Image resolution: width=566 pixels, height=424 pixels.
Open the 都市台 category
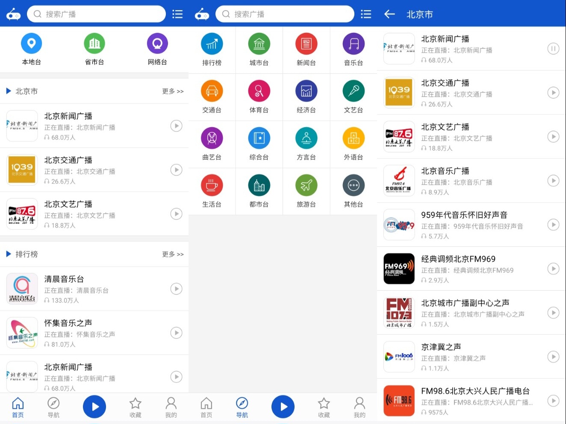click(259, 191)
